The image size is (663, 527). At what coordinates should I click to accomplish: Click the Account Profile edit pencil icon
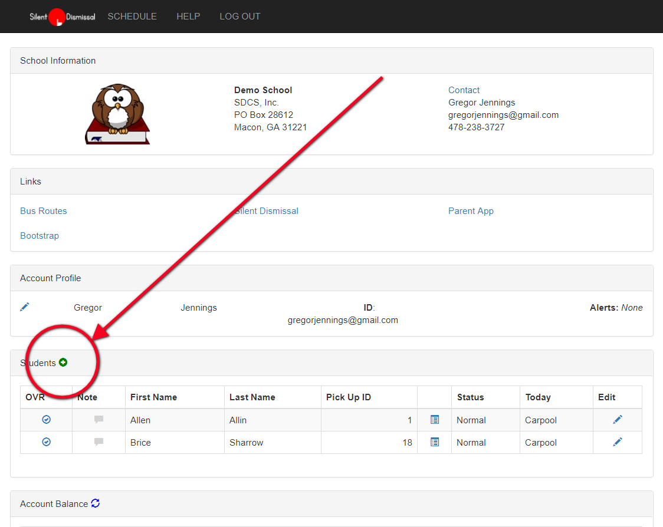(25, 307)
